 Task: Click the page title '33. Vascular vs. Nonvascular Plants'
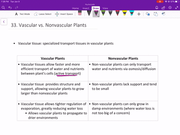[49, 25]
